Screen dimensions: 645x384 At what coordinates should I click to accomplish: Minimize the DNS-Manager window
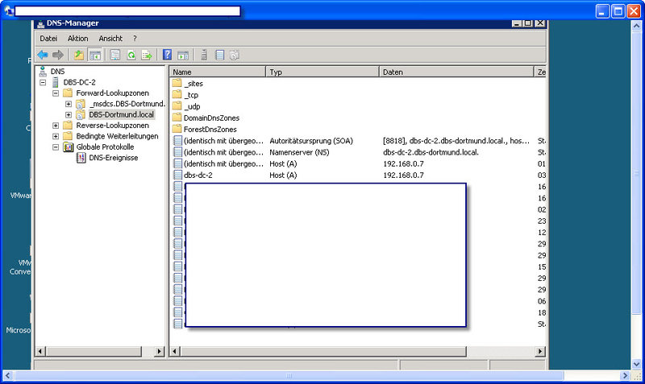[x=517, y=23]
